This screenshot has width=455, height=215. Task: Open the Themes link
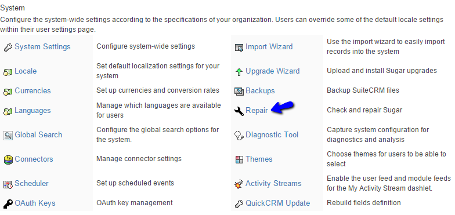click(259, 159)
